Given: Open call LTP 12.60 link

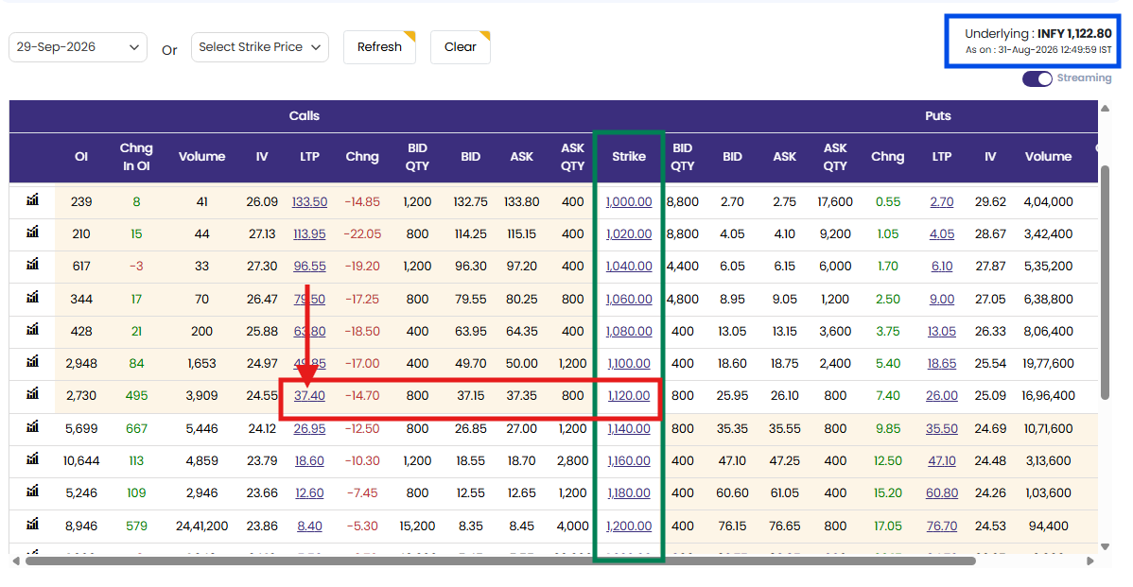Looking at the screenshot, I should 309,493.
